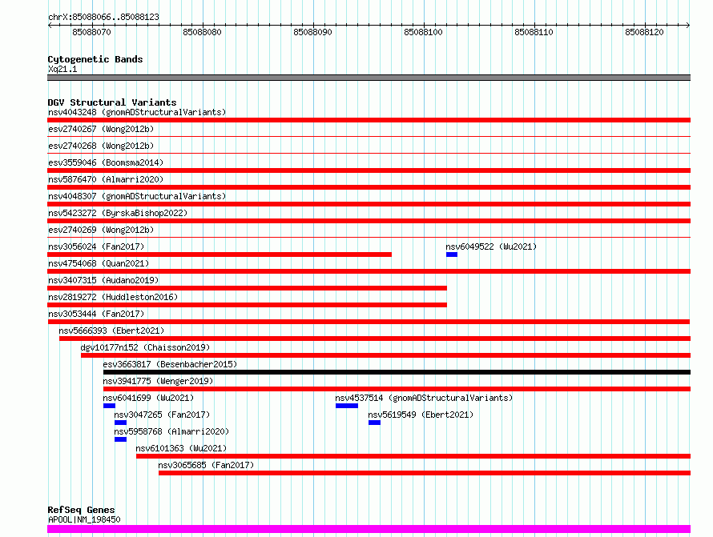
Task: Click the red nsv3407315 variant bar
Action: point(247,288)
